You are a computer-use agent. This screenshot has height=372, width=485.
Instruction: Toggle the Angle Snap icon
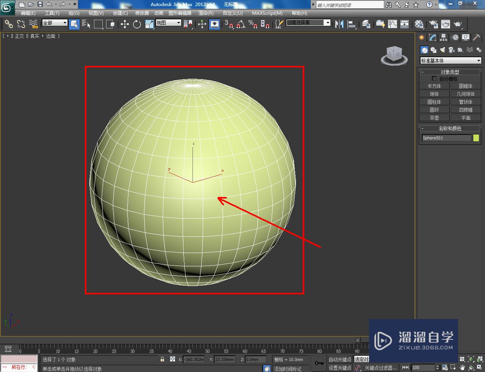click(x=241, y=24)
